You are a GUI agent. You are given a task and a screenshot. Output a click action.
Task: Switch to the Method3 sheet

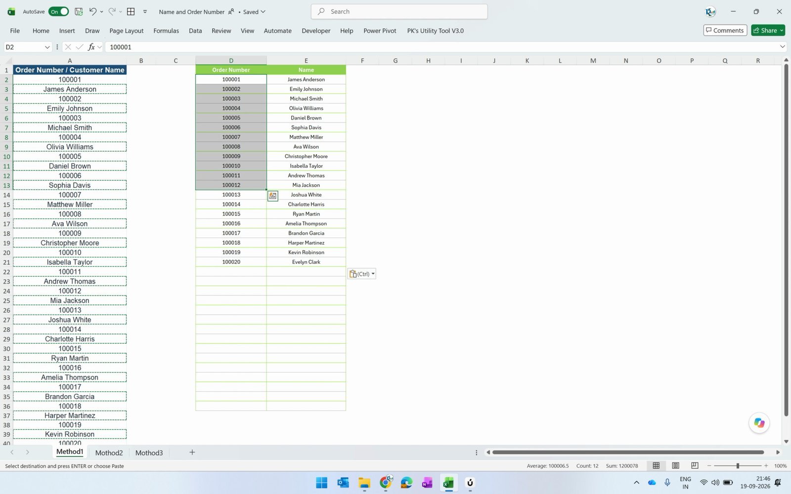149,453
